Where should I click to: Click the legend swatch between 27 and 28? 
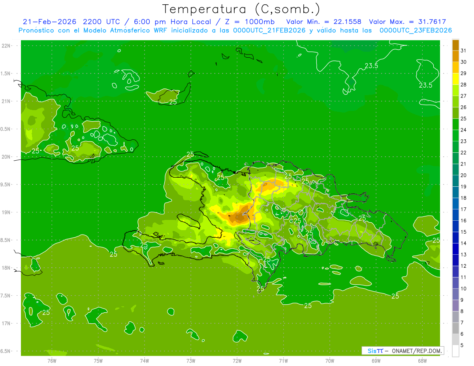(455, 90)
